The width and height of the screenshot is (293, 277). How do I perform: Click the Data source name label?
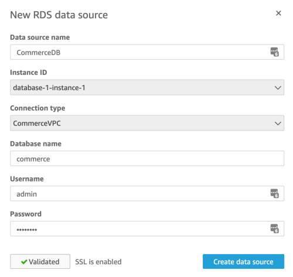40,37
